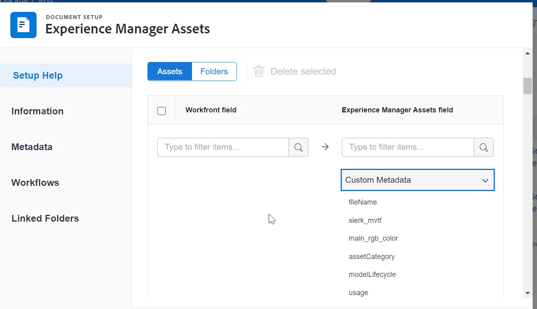Click the arrow between the filter fields

(x=325, y=147)
